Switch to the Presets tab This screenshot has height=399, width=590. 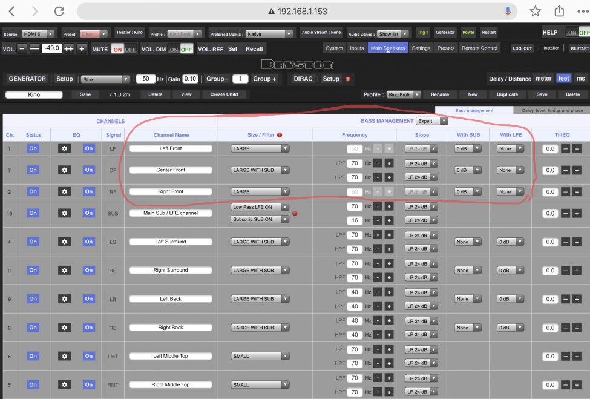tap(445, 48)
